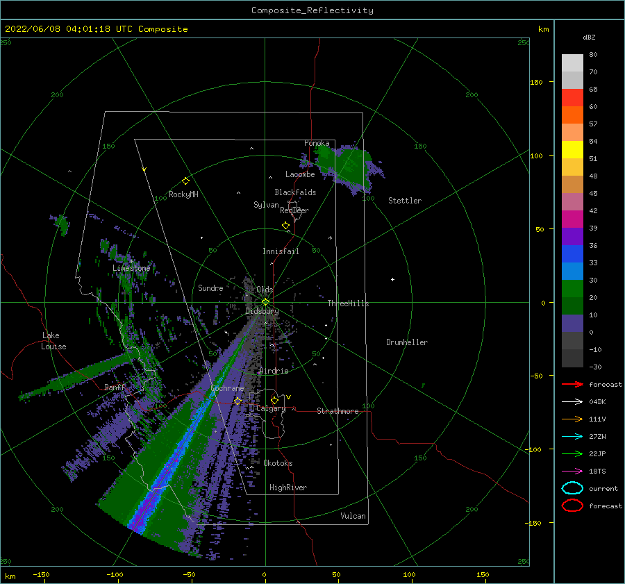
Task: Click the Lake Louise label
Action: pyautogui.click(x=53, y=341)
